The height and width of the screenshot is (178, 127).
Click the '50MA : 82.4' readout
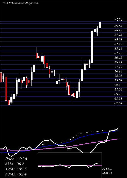pos(16,174)
